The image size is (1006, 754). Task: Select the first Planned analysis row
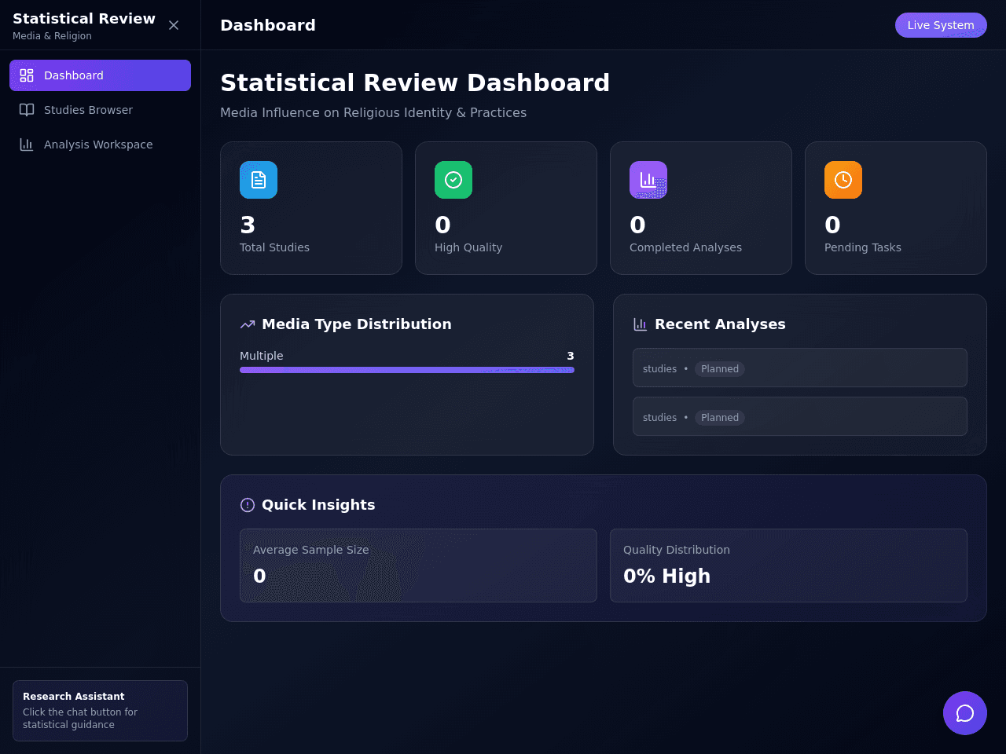pyautogui.click(x=800, y=368)
